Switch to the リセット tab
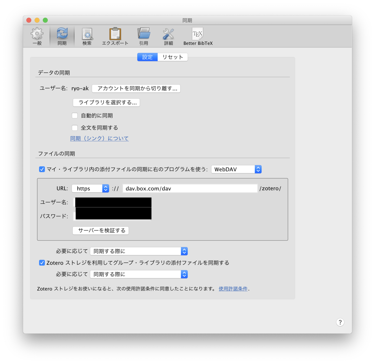 pos(173,57)
